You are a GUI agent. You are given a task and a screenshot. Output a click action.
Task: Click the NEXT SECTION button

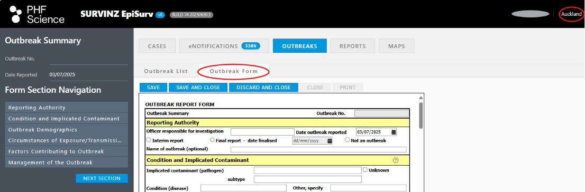coord(102,178)
